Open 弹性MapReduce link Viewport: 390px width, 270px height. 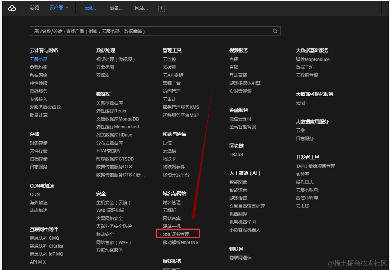pyautogui.click(x=313, y=60)
